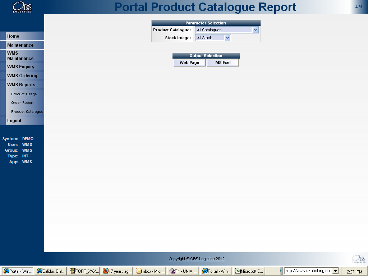
Task: Click the System value DEMO
Action: coord(28,139)
